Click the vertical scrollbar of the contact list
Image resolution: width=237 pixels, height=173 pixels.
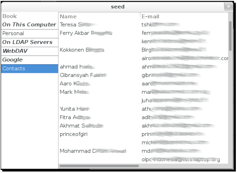click(x=230, y=36)
